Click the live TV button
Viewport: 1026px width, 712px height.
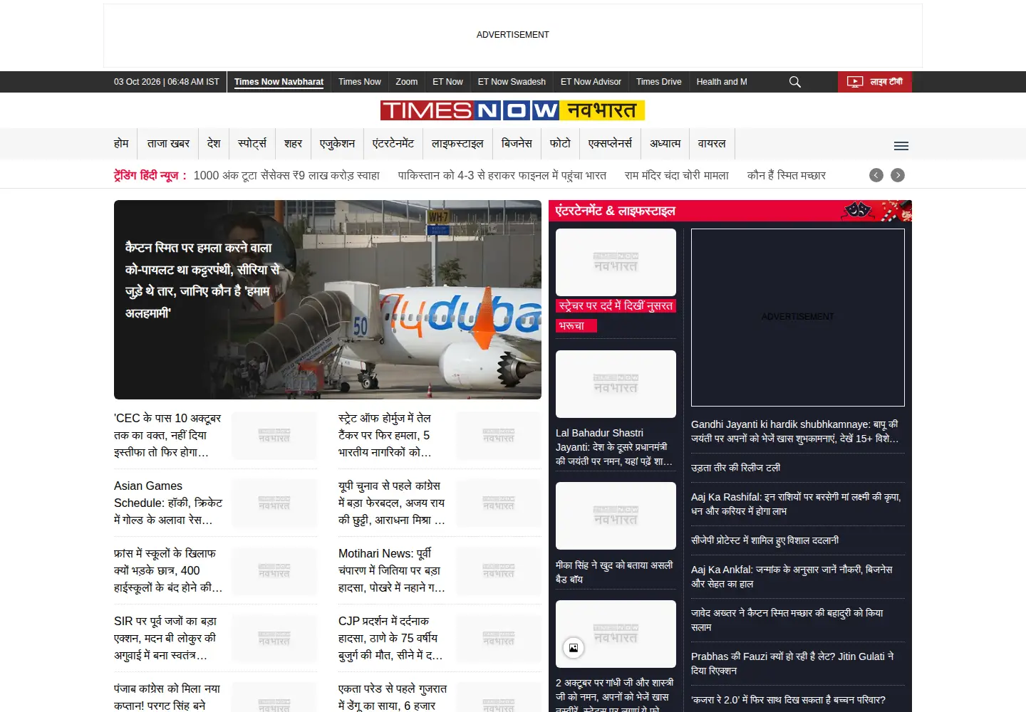875,82
